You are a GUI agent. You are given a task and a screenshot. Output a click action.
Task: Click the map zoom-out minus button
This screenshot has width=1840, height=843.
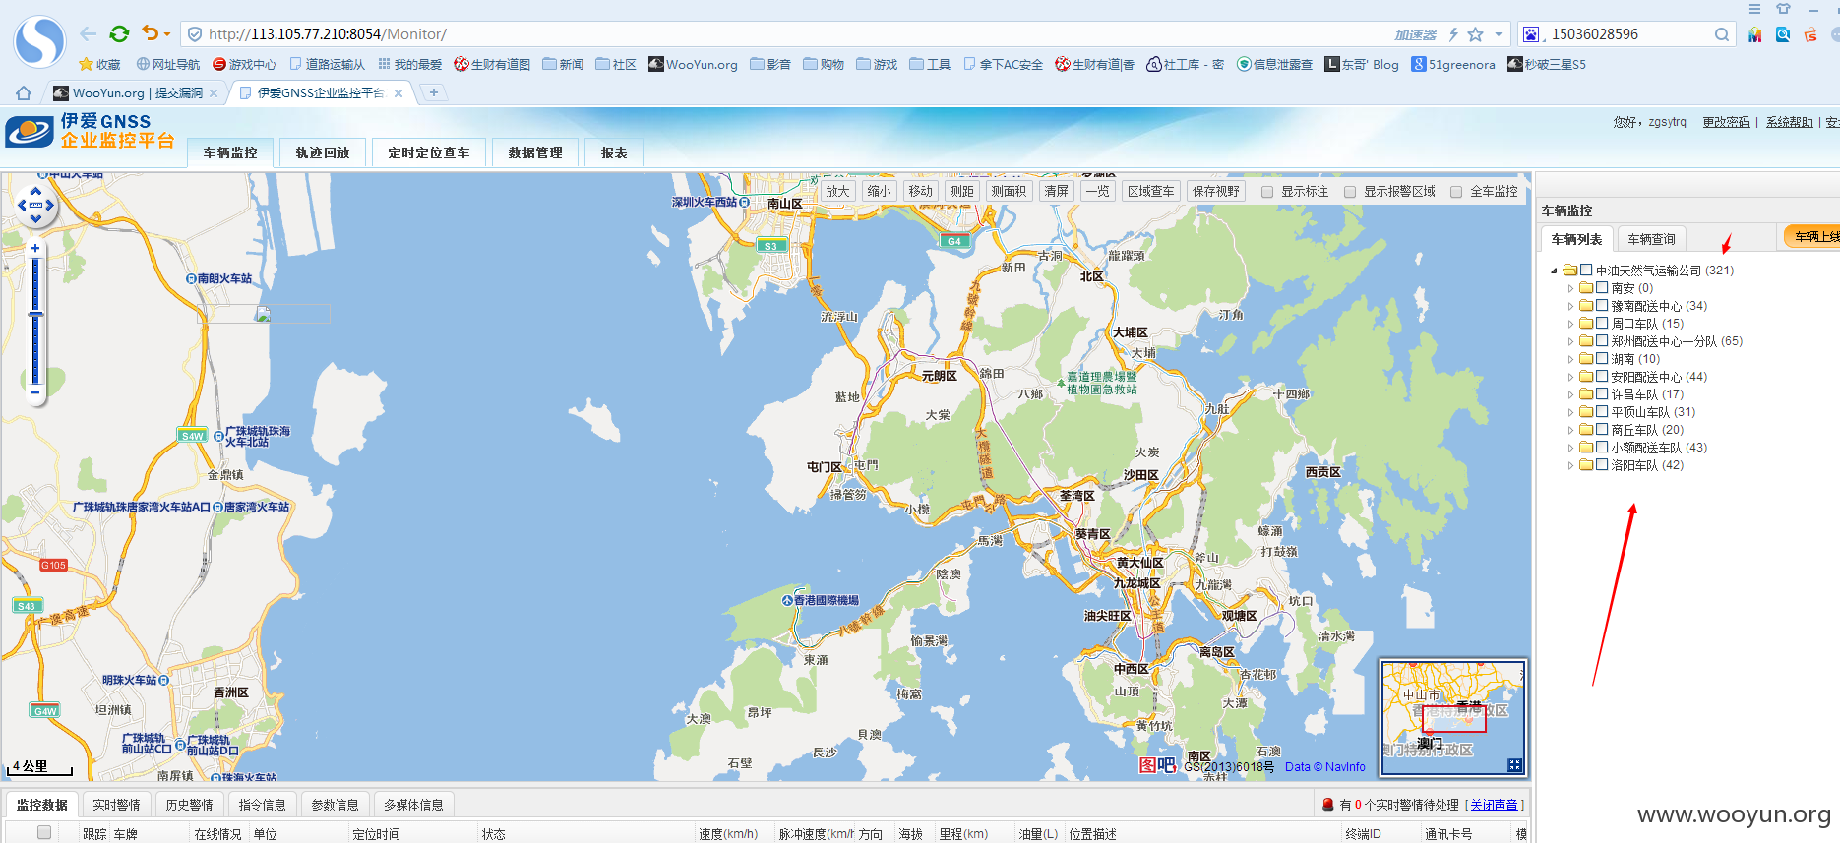(35, 393)
